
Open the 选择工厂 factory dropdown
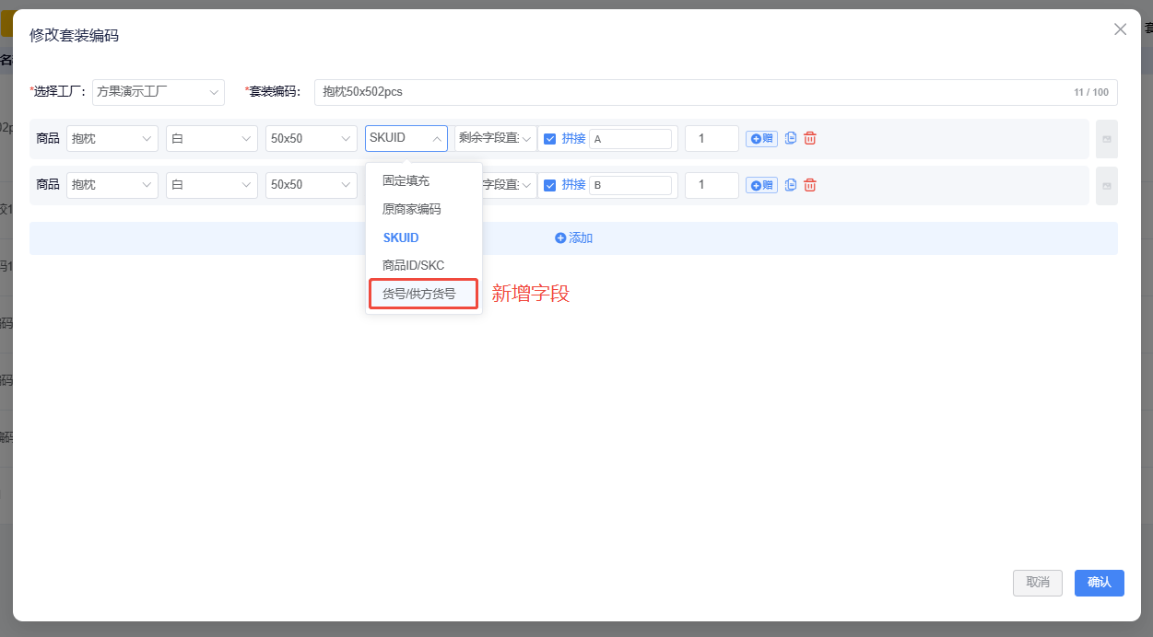[159, 92]
